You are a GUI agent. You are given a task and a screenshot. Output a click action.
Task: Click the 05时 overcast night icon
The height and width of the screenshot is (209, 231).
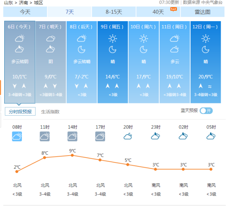[x=211, y=136]
